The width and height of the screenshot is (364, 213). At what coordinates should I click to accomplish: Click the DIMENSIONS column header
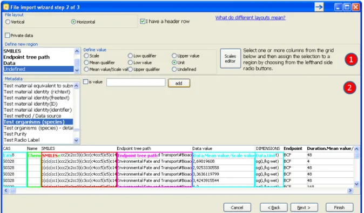(269, 148)
